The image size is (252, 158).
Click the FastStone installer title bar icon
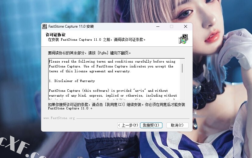(x=44, y=26)
